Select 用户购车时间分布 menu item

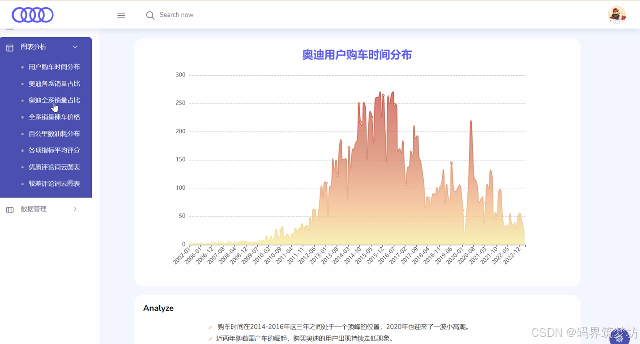click(x=54, y=67)
